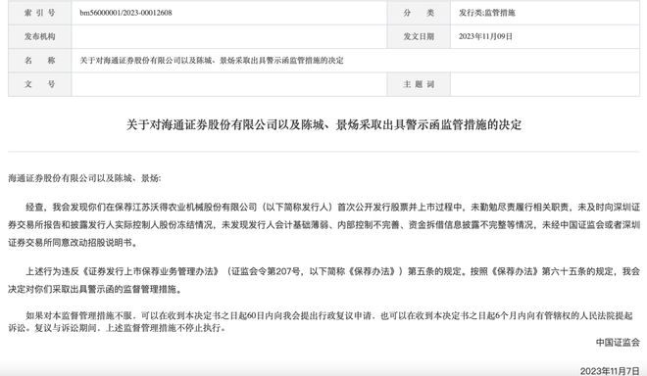This screenshot has height=376, width=647.
Task: Click the issue date '2023年11月09日'
Action: coord(485,36)
